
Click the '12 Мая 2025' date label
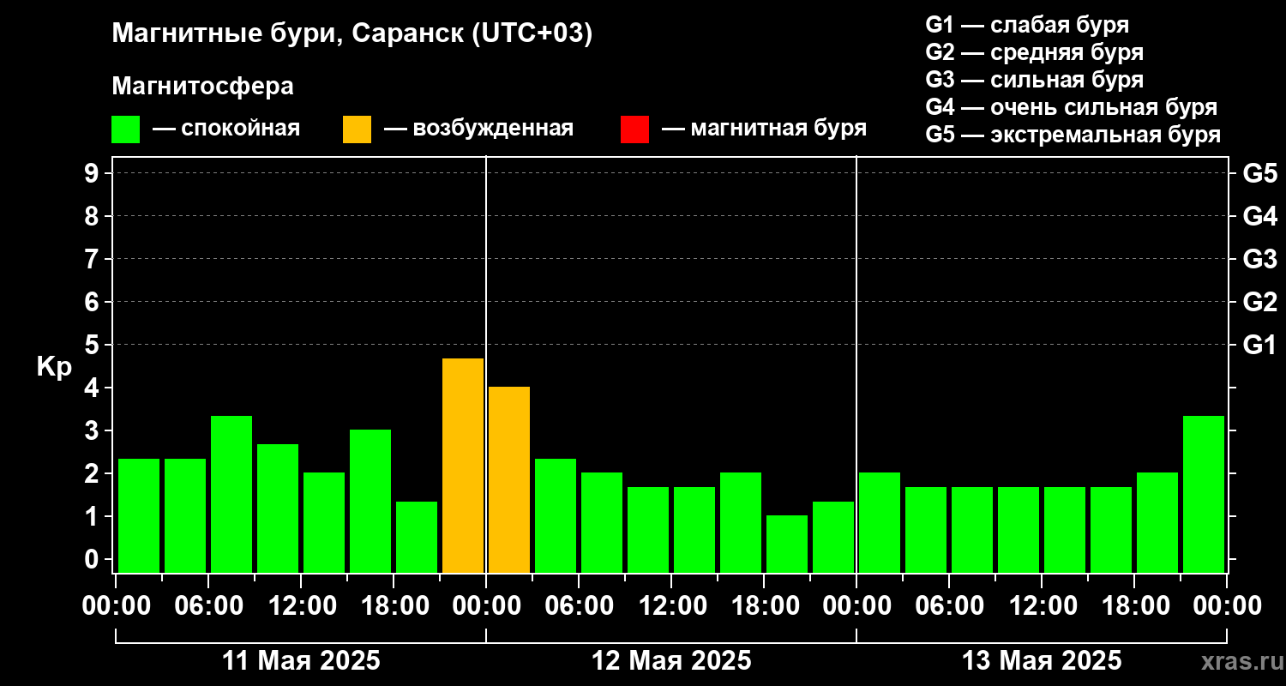click(x=671, y=661)
